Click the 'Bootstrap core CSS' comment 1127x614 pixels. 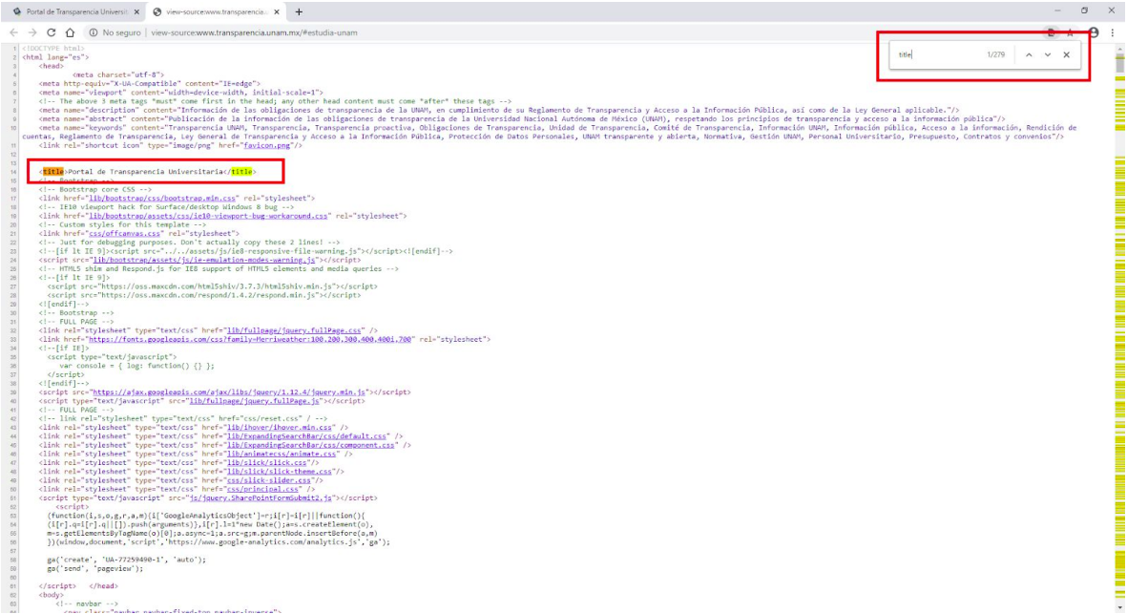click(94, 189)
